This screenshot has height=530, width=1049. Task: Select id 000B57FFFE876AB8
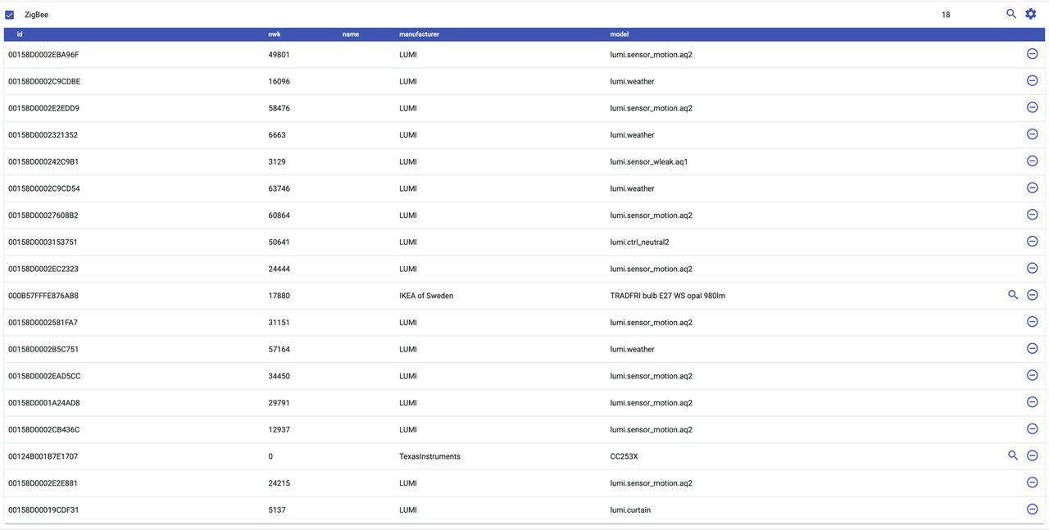coord(43,296)
